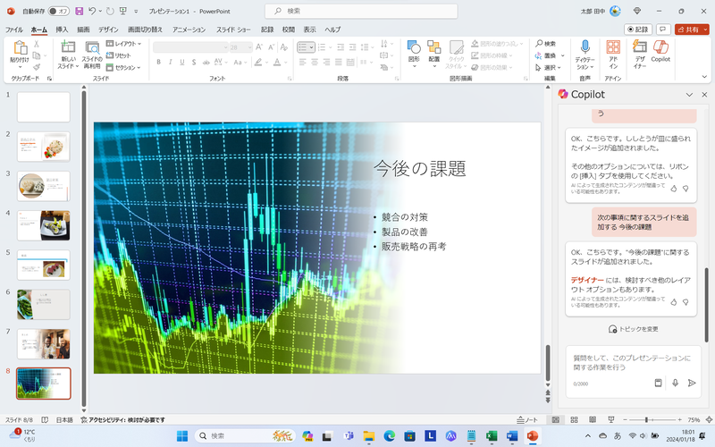Viewport: 715px width, 447px height.
Task: Give thumbs down on 今後の課題 response
Action: click(x=686, y=302)
